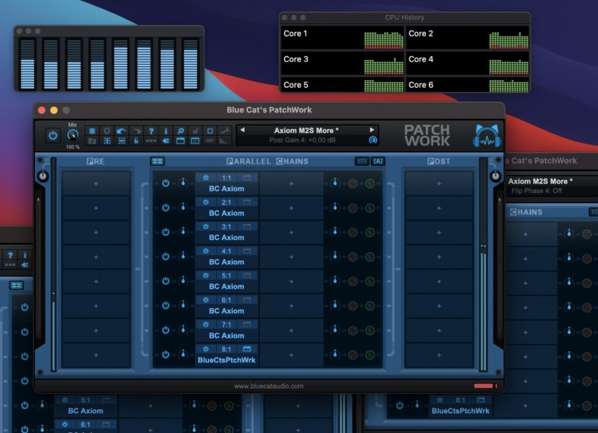The image size is (598, 433).
Task: Adjust the output gain knob of chain 1:1
Action: coord(335,183)
